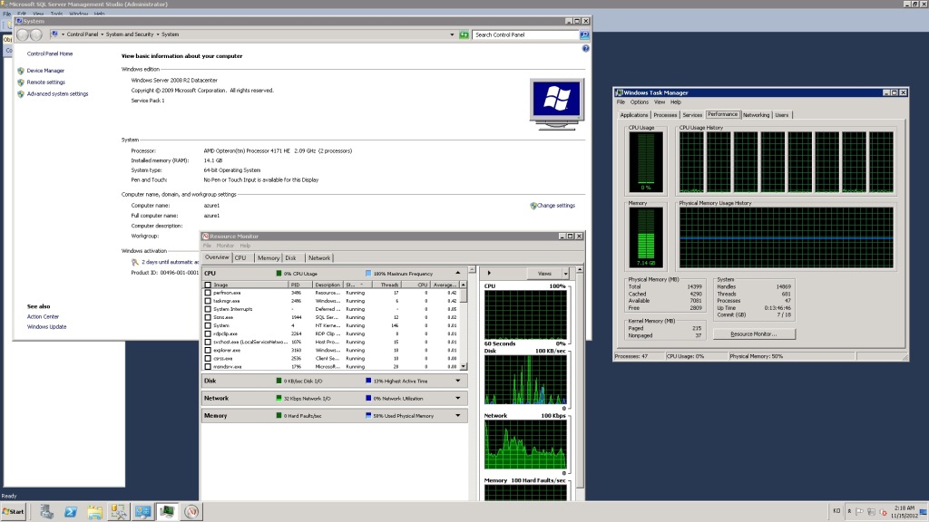Image resolution: width=929 pixels, height=522 pixels.
Task: Click the blue 13% Highest Active Time indicator
Action: 368,382
